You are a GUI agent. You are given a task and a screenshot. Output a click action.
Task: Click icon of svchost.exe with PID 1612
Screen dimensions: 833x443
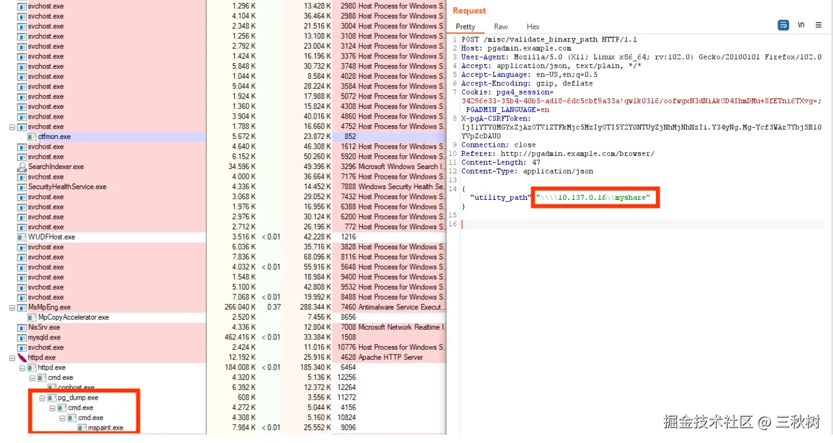pos(22,147)
